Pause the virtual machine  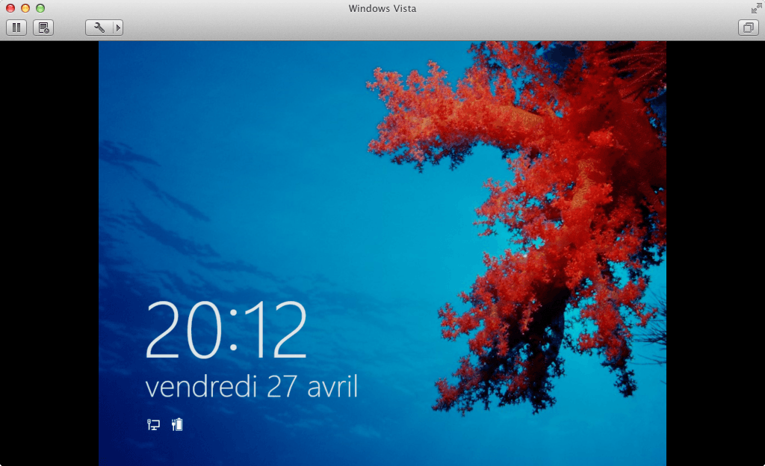point(16,28)
